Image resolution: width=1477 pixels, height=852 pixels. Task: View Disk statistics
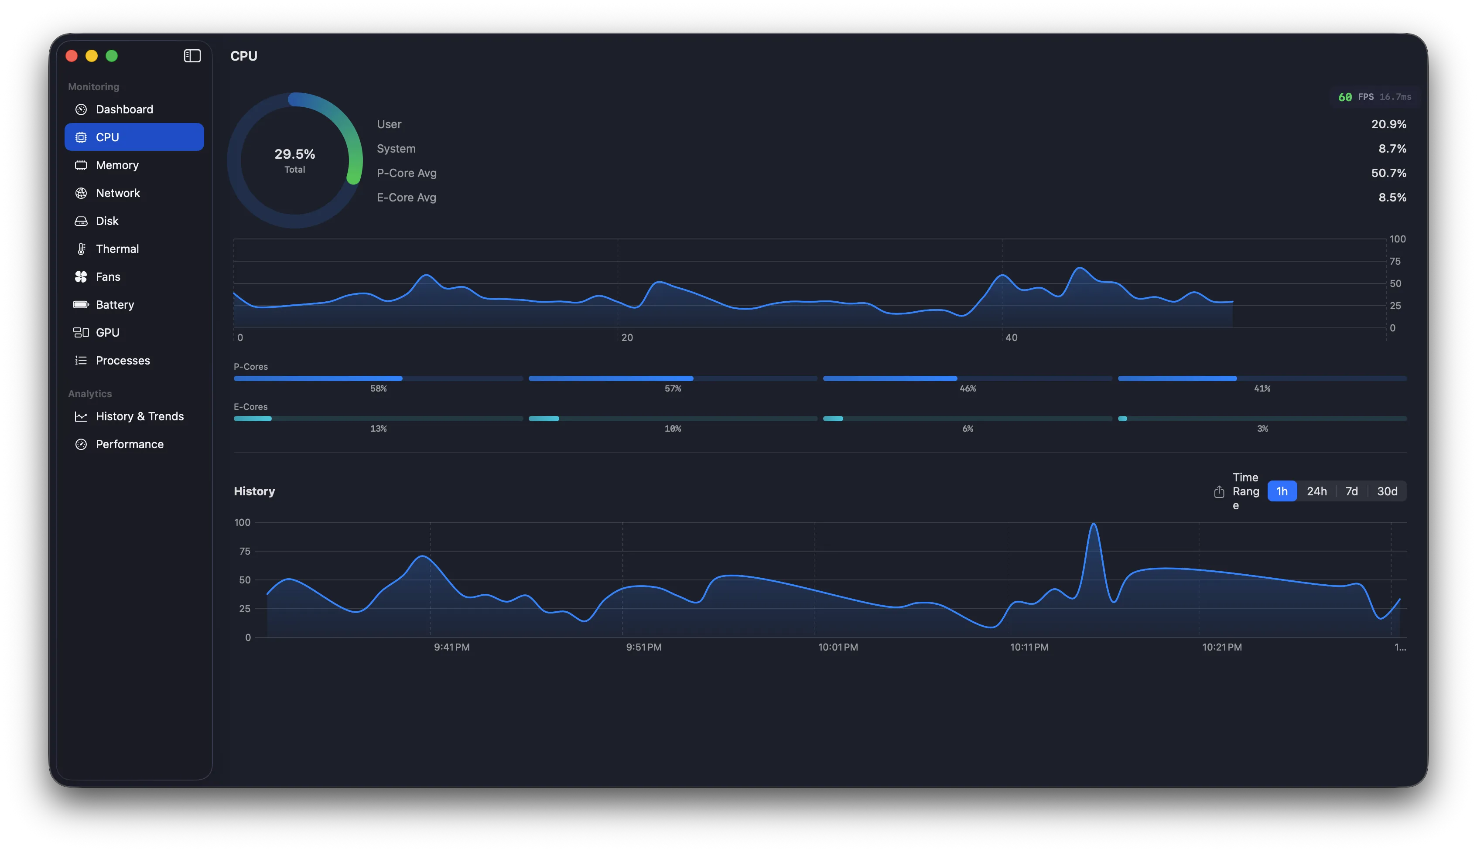(108, 221)
